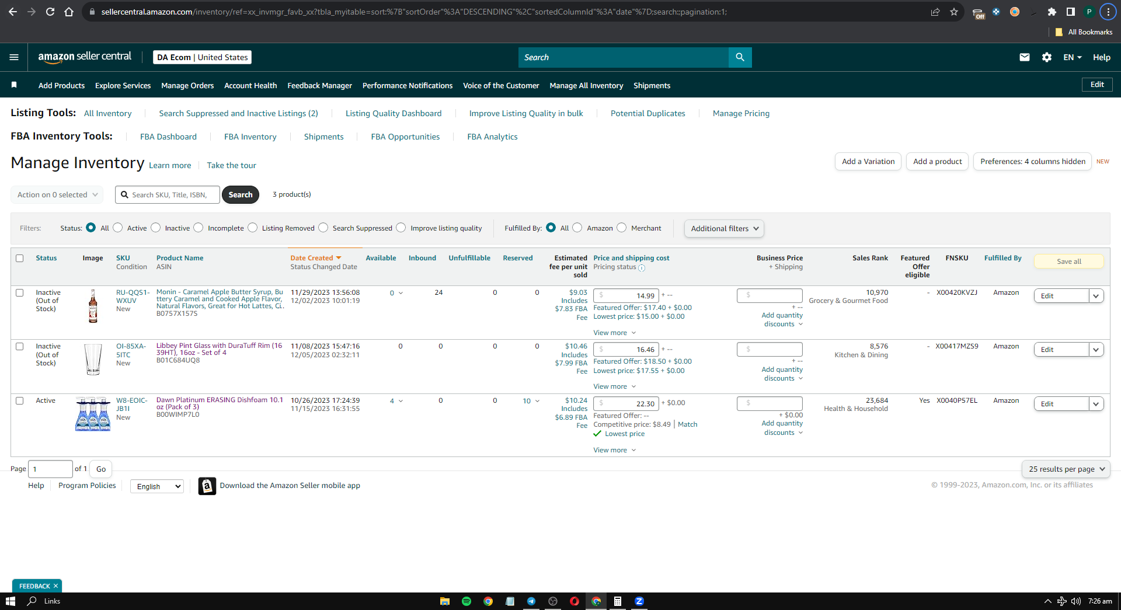Image resolution: width=1121 pixels, height=610 pixels.
Task: Select the Incomplete status radio filter
Action: click(199, 228)
